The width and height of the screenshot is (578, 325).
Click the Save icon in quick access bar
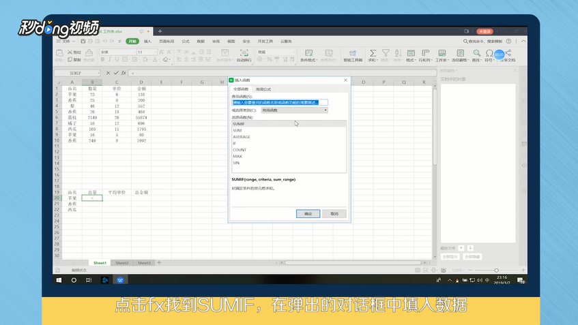83,42
